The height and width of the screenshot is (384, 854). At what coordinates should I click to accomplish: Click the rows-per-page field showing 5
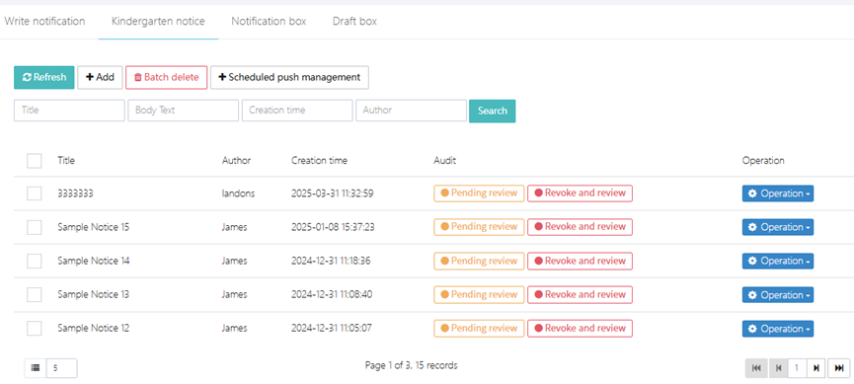click(x=61, y=368)
